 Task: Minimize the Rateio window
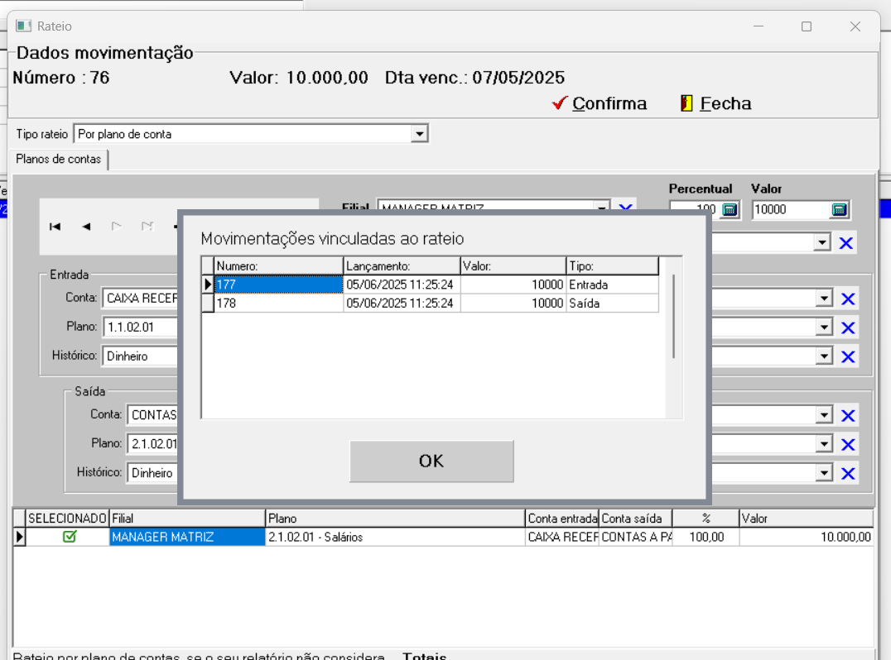(x=758, y=26)
